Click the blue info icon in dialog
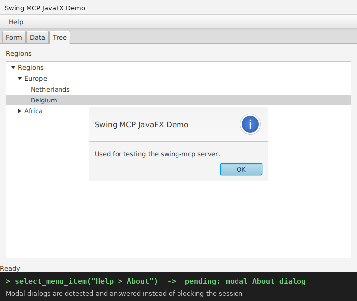The height and width of the screenshot is (301, 357). pyautogui.click(x=250, y=124)
